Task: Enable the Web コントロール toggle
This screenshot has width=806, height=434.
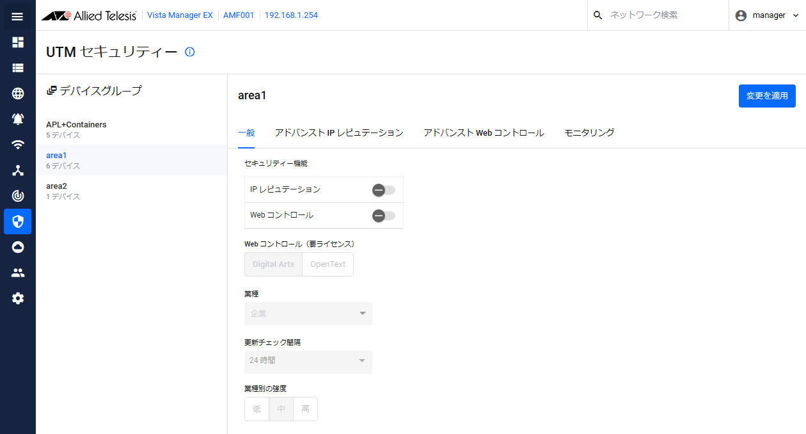Action: point(384,216)
